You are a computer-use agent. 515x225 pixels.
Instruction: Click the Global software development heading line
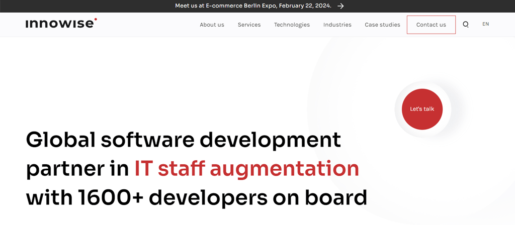[x=183, y=141]
